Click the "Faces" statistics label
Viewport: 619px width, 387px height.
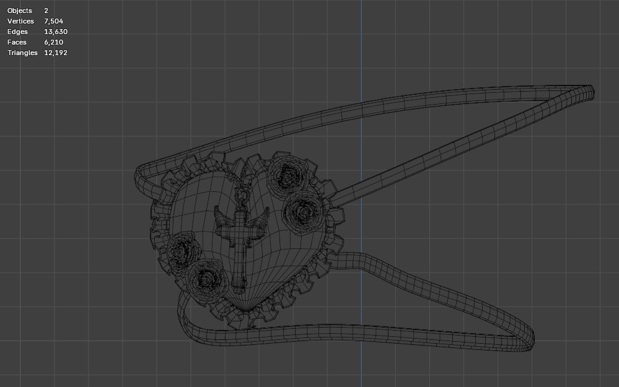click(17, 42)
